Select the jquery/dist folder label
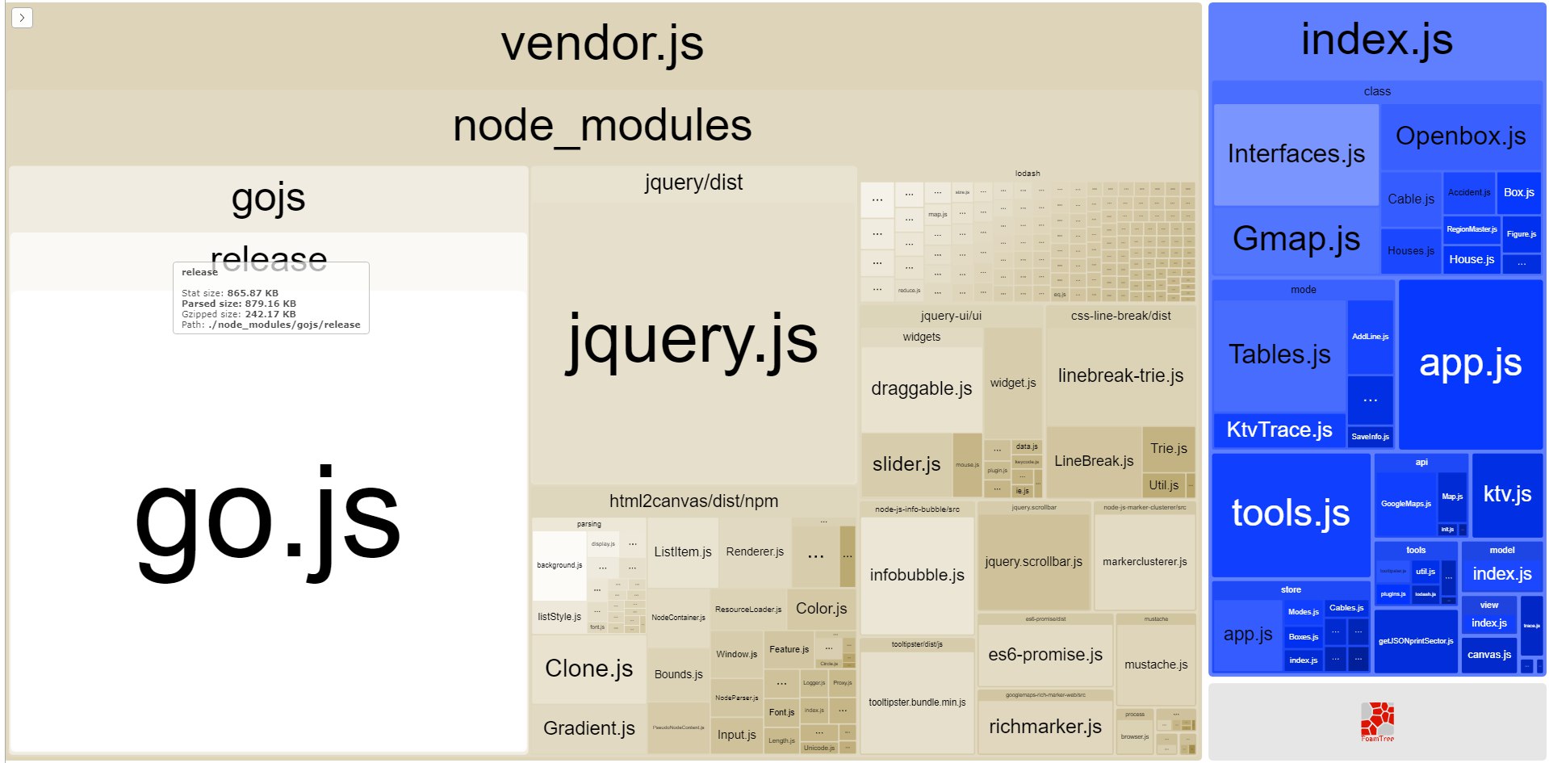Image resolution: width=1549 pixels, height=763 pixels. [693, 183]
